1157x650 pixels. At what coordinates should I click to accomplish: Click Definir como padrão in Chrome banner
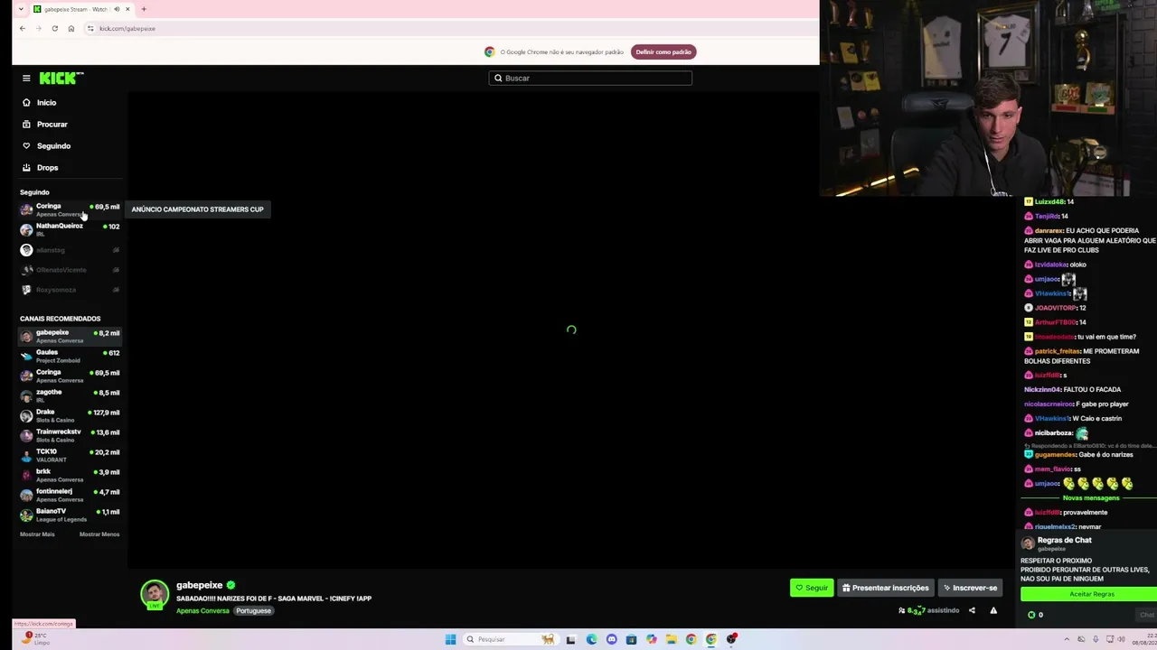[x=663, y=52]
